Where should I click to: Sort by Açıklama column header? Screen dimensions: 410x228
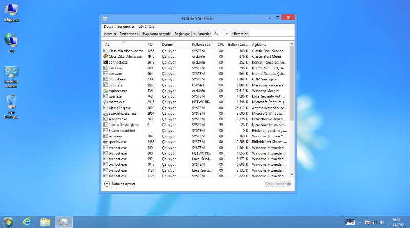(270, 44)
